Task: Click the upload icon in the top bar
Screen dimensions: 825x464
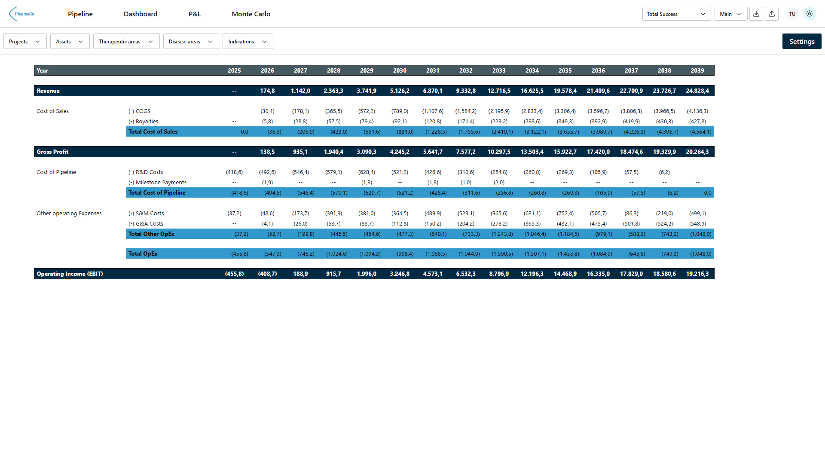Action: [x=772, y=13]
